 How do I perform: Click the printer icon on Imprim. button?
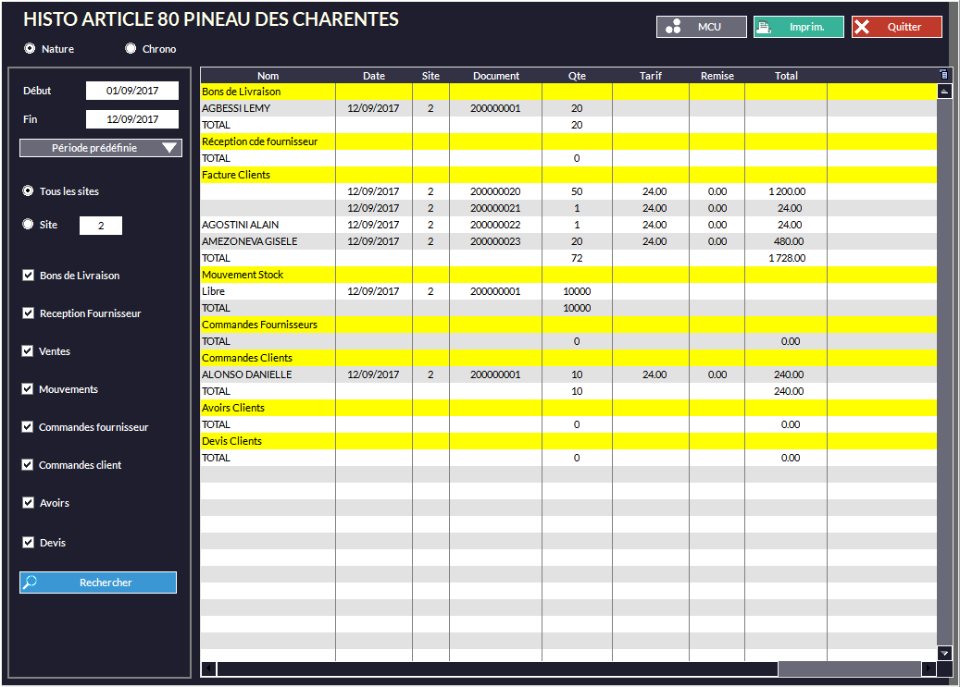pos(765,27)
